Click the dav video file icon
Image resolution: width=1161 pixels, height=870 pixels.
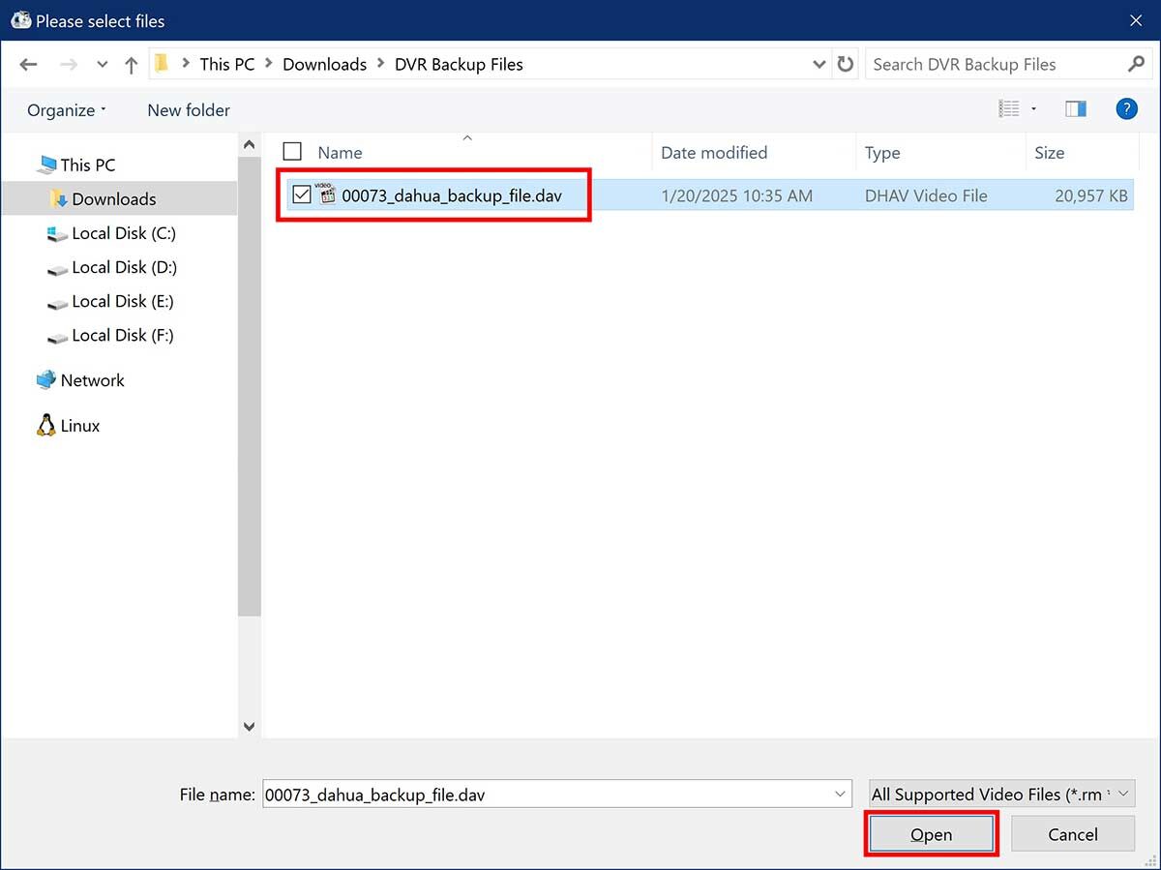(x=327, y=195)
